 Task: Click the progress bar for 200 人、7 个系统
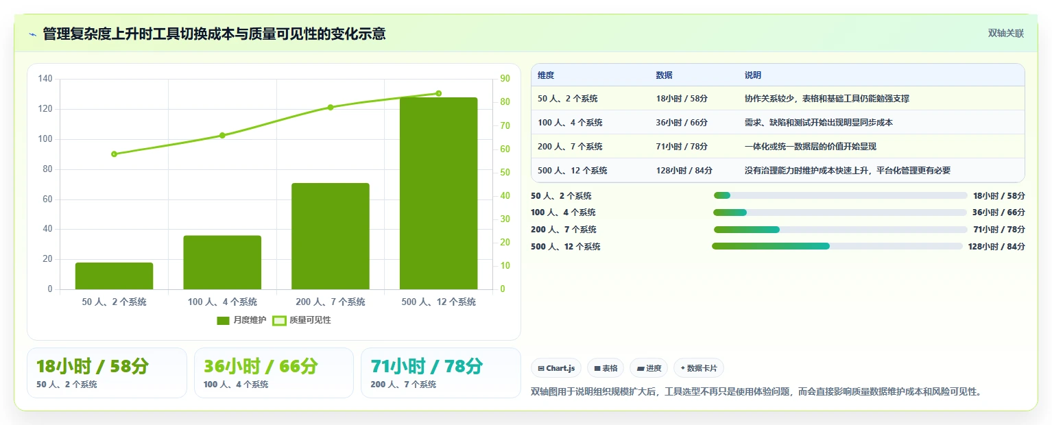coord(841,230)
